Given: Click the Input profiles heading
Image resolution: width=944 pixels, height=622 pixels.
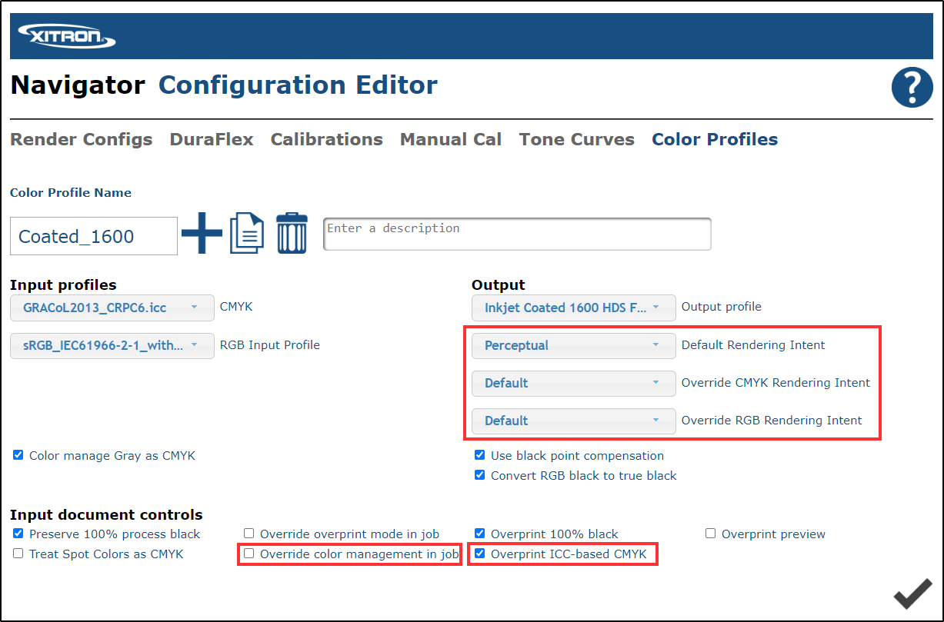Looking at the screenshot, I should click(x=63, y=285).
